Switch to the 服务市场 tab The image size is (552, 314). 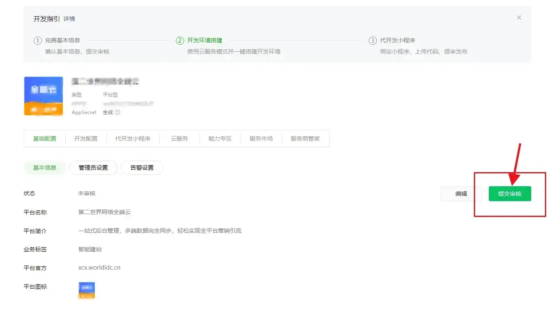pyautogui.click(x=261, y=139)
